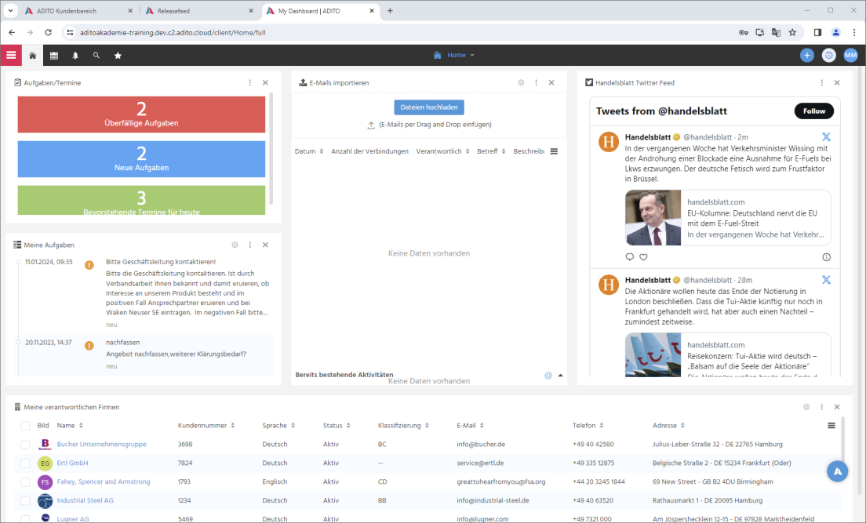Create a new record with the plus icon

click(x=806, y=55)
